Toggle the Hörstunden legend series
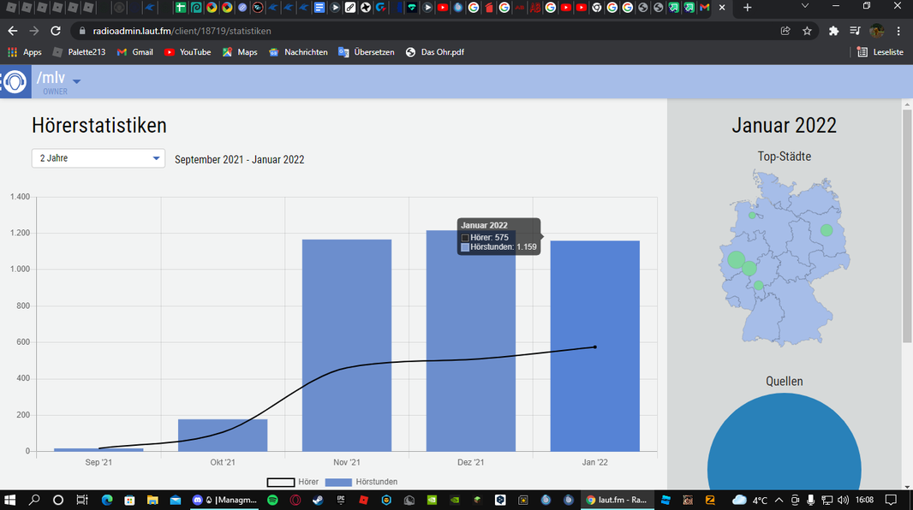 (361, 482)
